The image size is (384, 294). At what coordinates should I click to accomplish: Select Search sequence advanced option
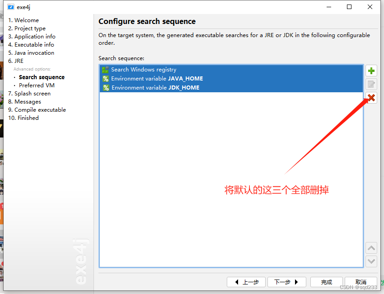[42, 77]
